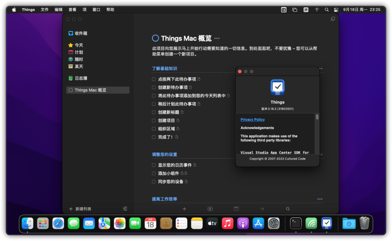Click 新建列表 at the bottom of the sidebar

tap(81, 209)
